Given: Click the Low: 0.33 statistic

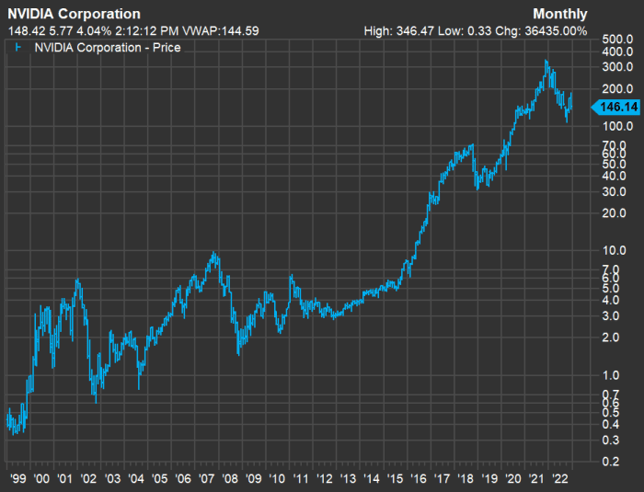Looking at the screenshot, I should coord(464,30).
